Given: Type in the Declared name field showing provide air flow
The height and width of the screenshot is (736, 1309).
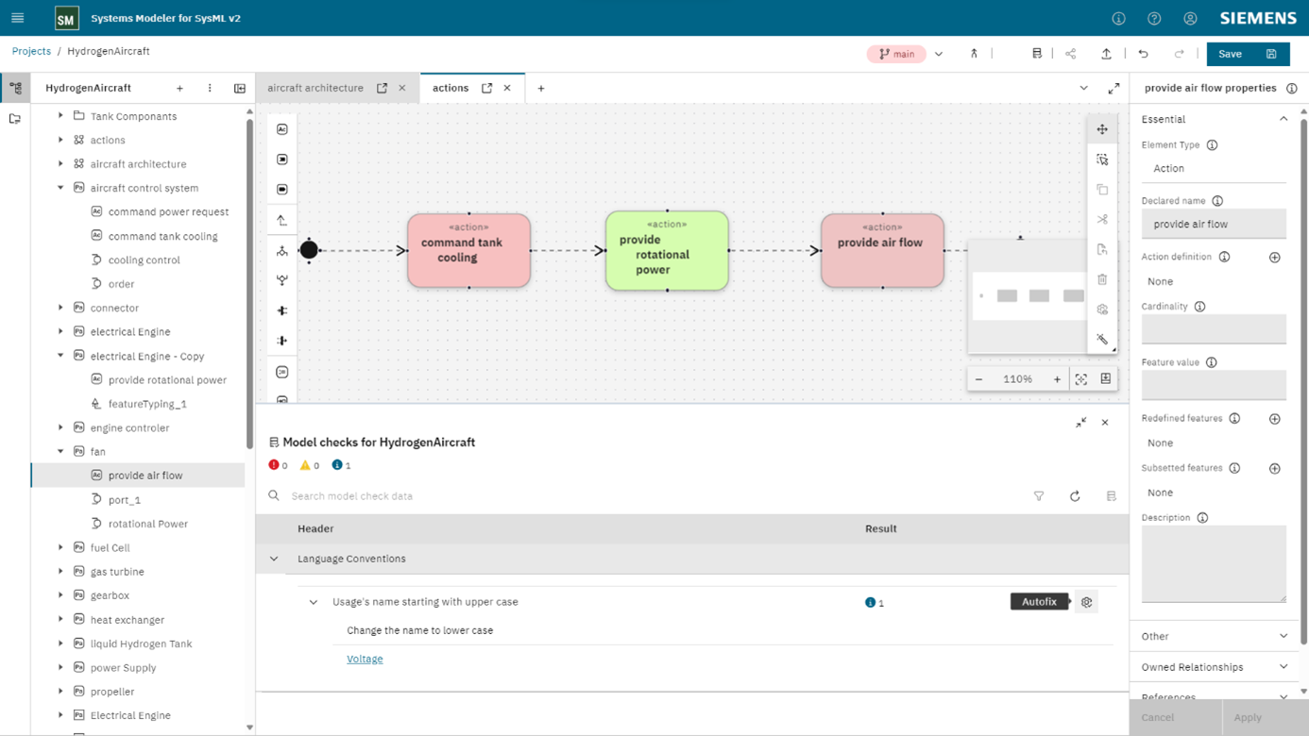Looking at the screenshot, I should click(x=1214, y=224).
